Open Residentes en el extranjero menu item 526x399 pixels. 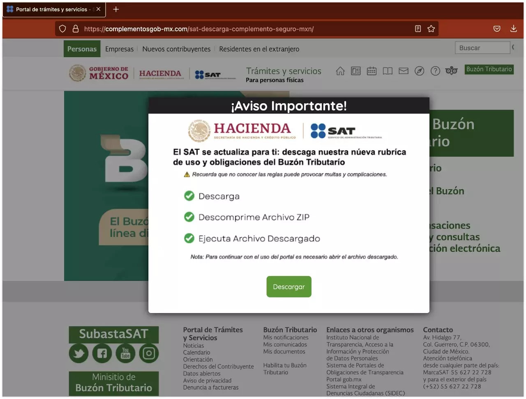click(x=259, y=49)
